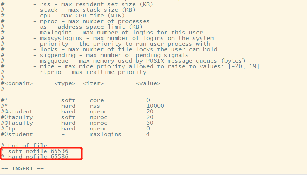This screenshot has height=175, width=307.
Task: Click '#@faculty' in the soft nproc row
Action: click(x=17, y=117)
